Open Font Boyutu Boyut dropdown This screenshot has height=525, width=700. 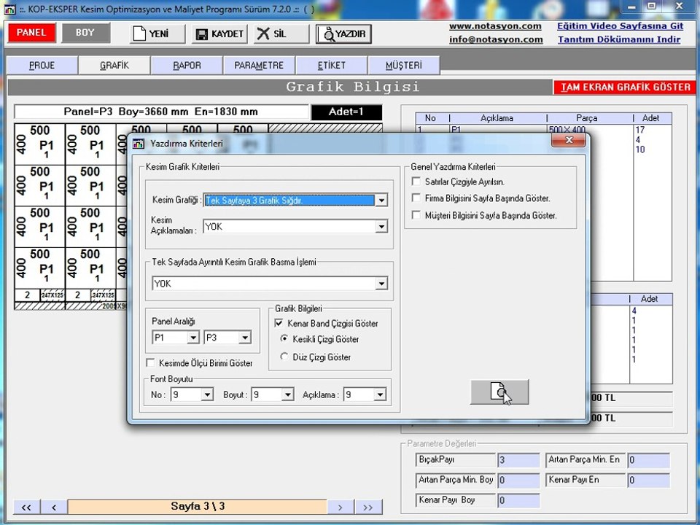click(287, 394)
